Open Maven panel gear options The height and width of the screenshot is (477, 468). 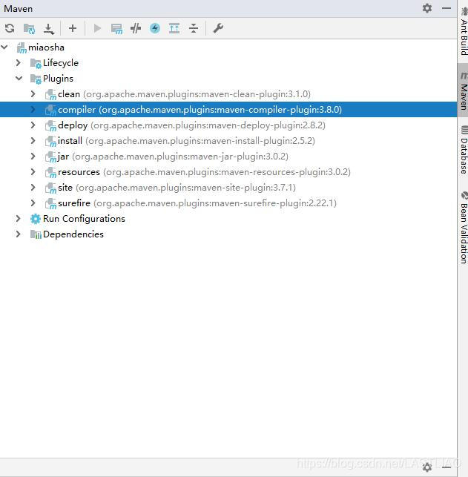[427, 8]
